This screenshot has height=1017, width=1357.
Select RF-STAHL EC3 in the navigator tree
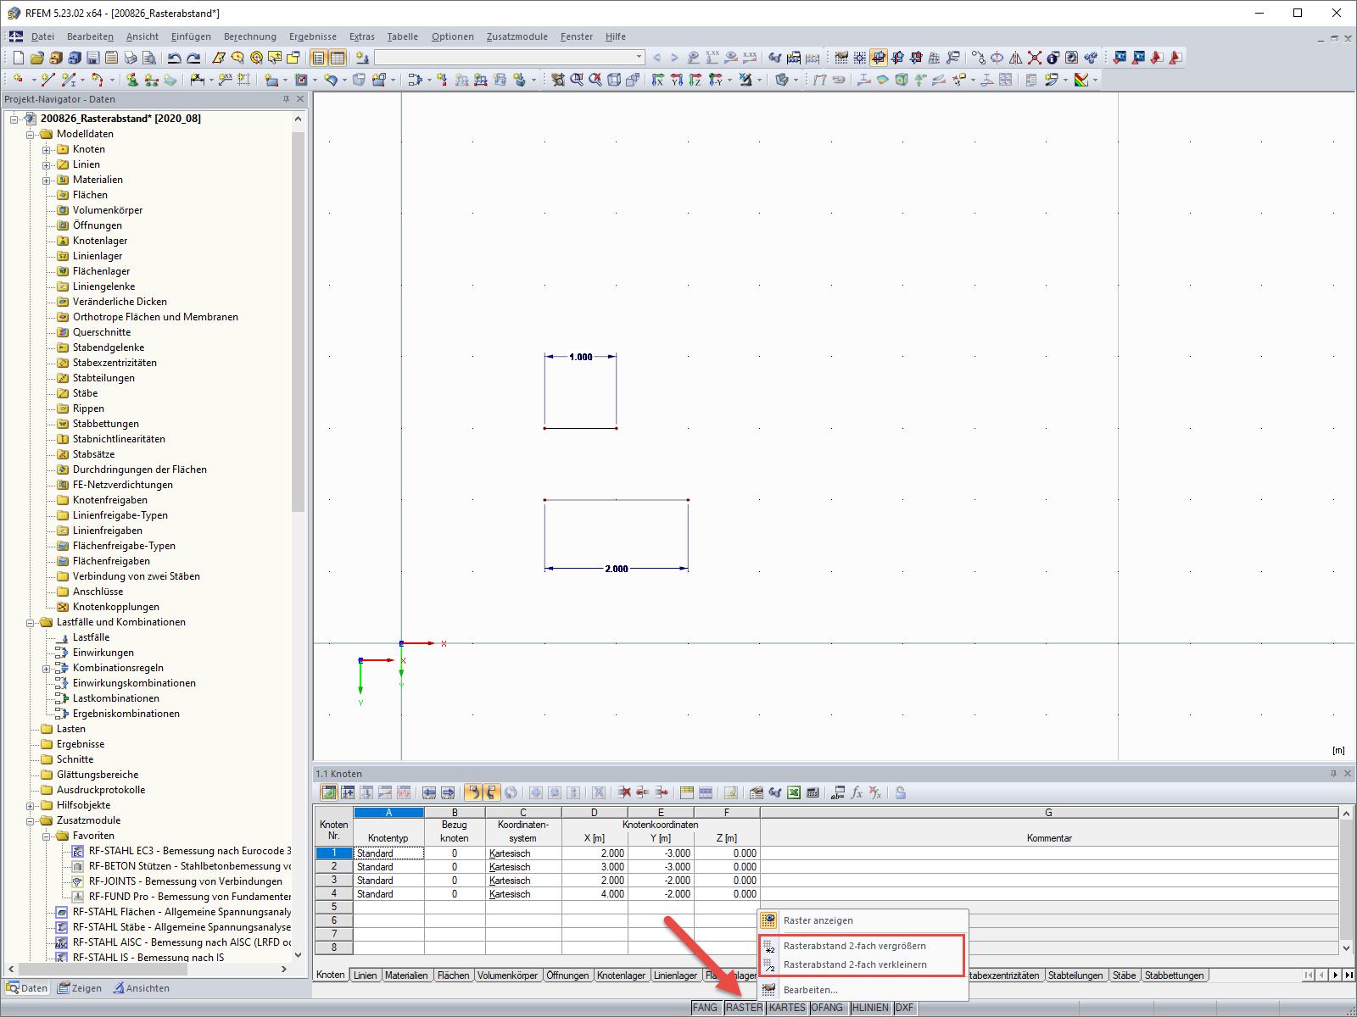point(189,851)
